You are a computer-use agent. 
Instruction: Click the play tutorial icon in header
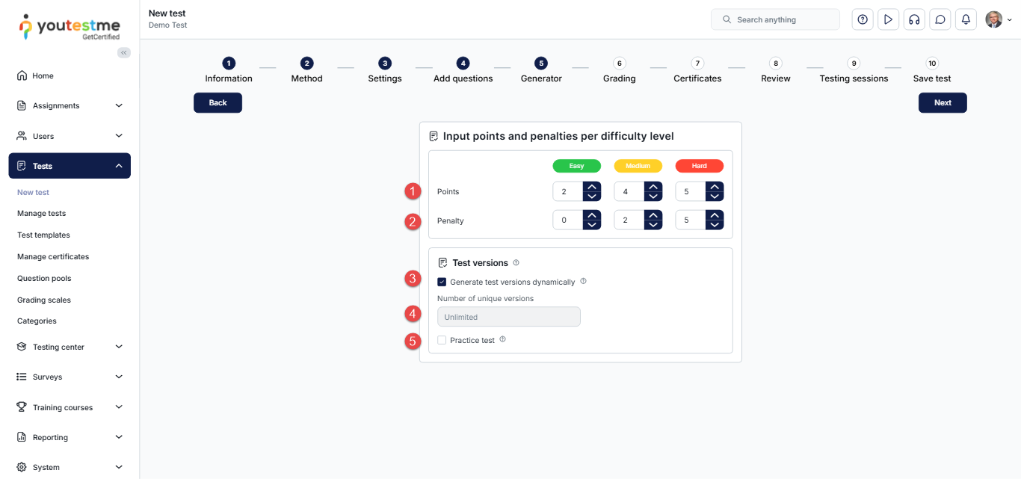point(888,19)
